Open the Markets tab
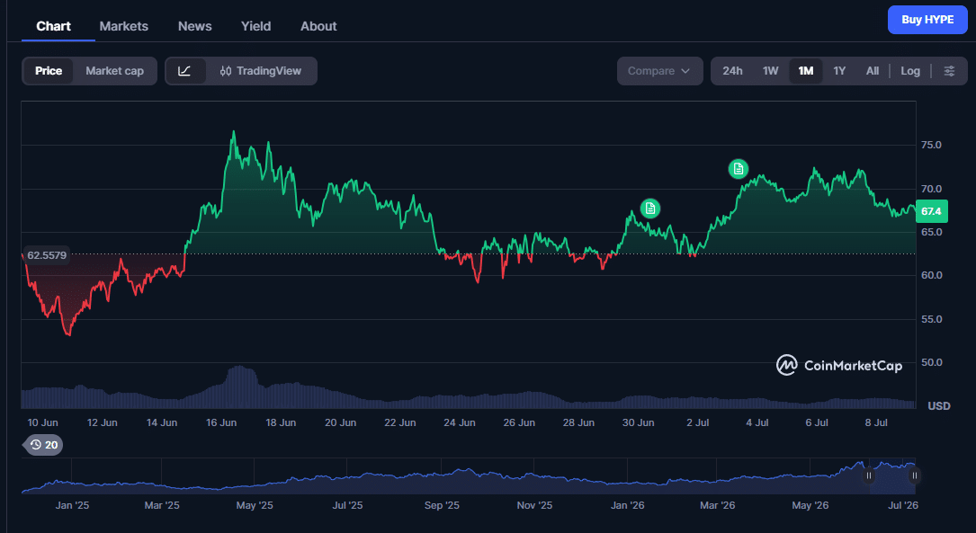This screenshot has height=533, width=976. pyautogui.click(x=124, y=26)
